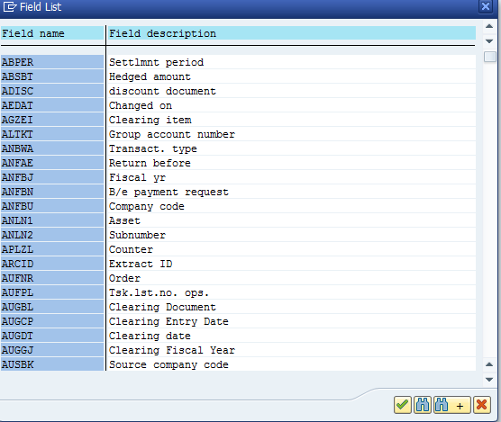Click description 'Group account number'
The width and height of the screenshot is (501, 422).
pyautogui.click(x=172, y=134)
